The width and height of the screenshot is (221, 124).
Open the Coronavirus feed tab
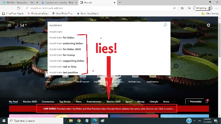click(48, 101)
